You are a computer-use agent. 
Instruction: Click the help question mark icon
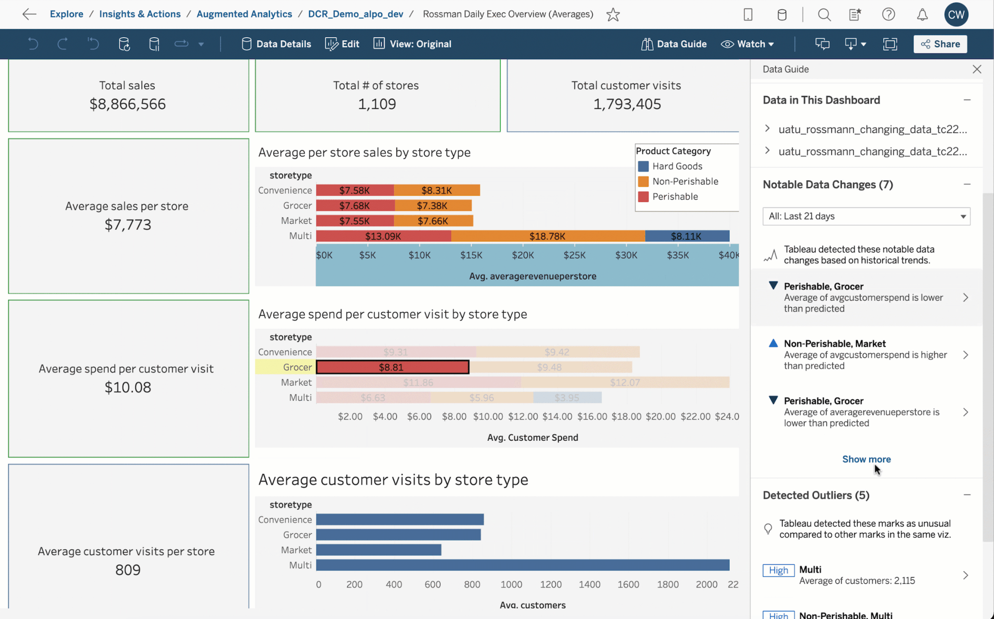pos(888,14)
